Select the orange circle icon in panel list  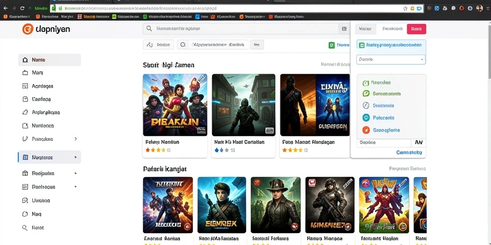(366, 130)
